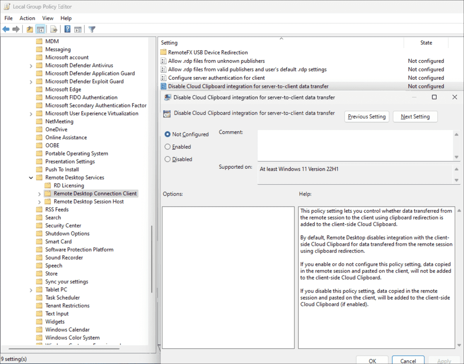Open the View menu
464x364 pixels.
pyautogui.click(x=48, y=18)
